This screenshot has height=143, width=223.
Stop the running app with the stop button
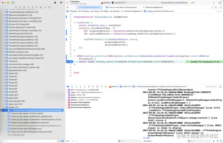(55, 2)
